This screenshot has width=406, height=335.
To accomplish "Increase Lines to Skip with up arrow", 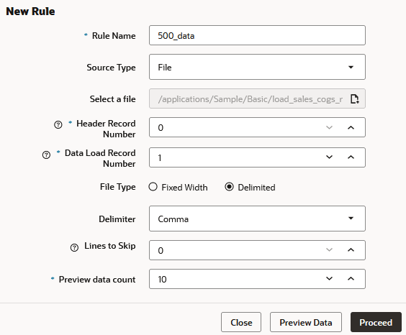I will [351, 250].
